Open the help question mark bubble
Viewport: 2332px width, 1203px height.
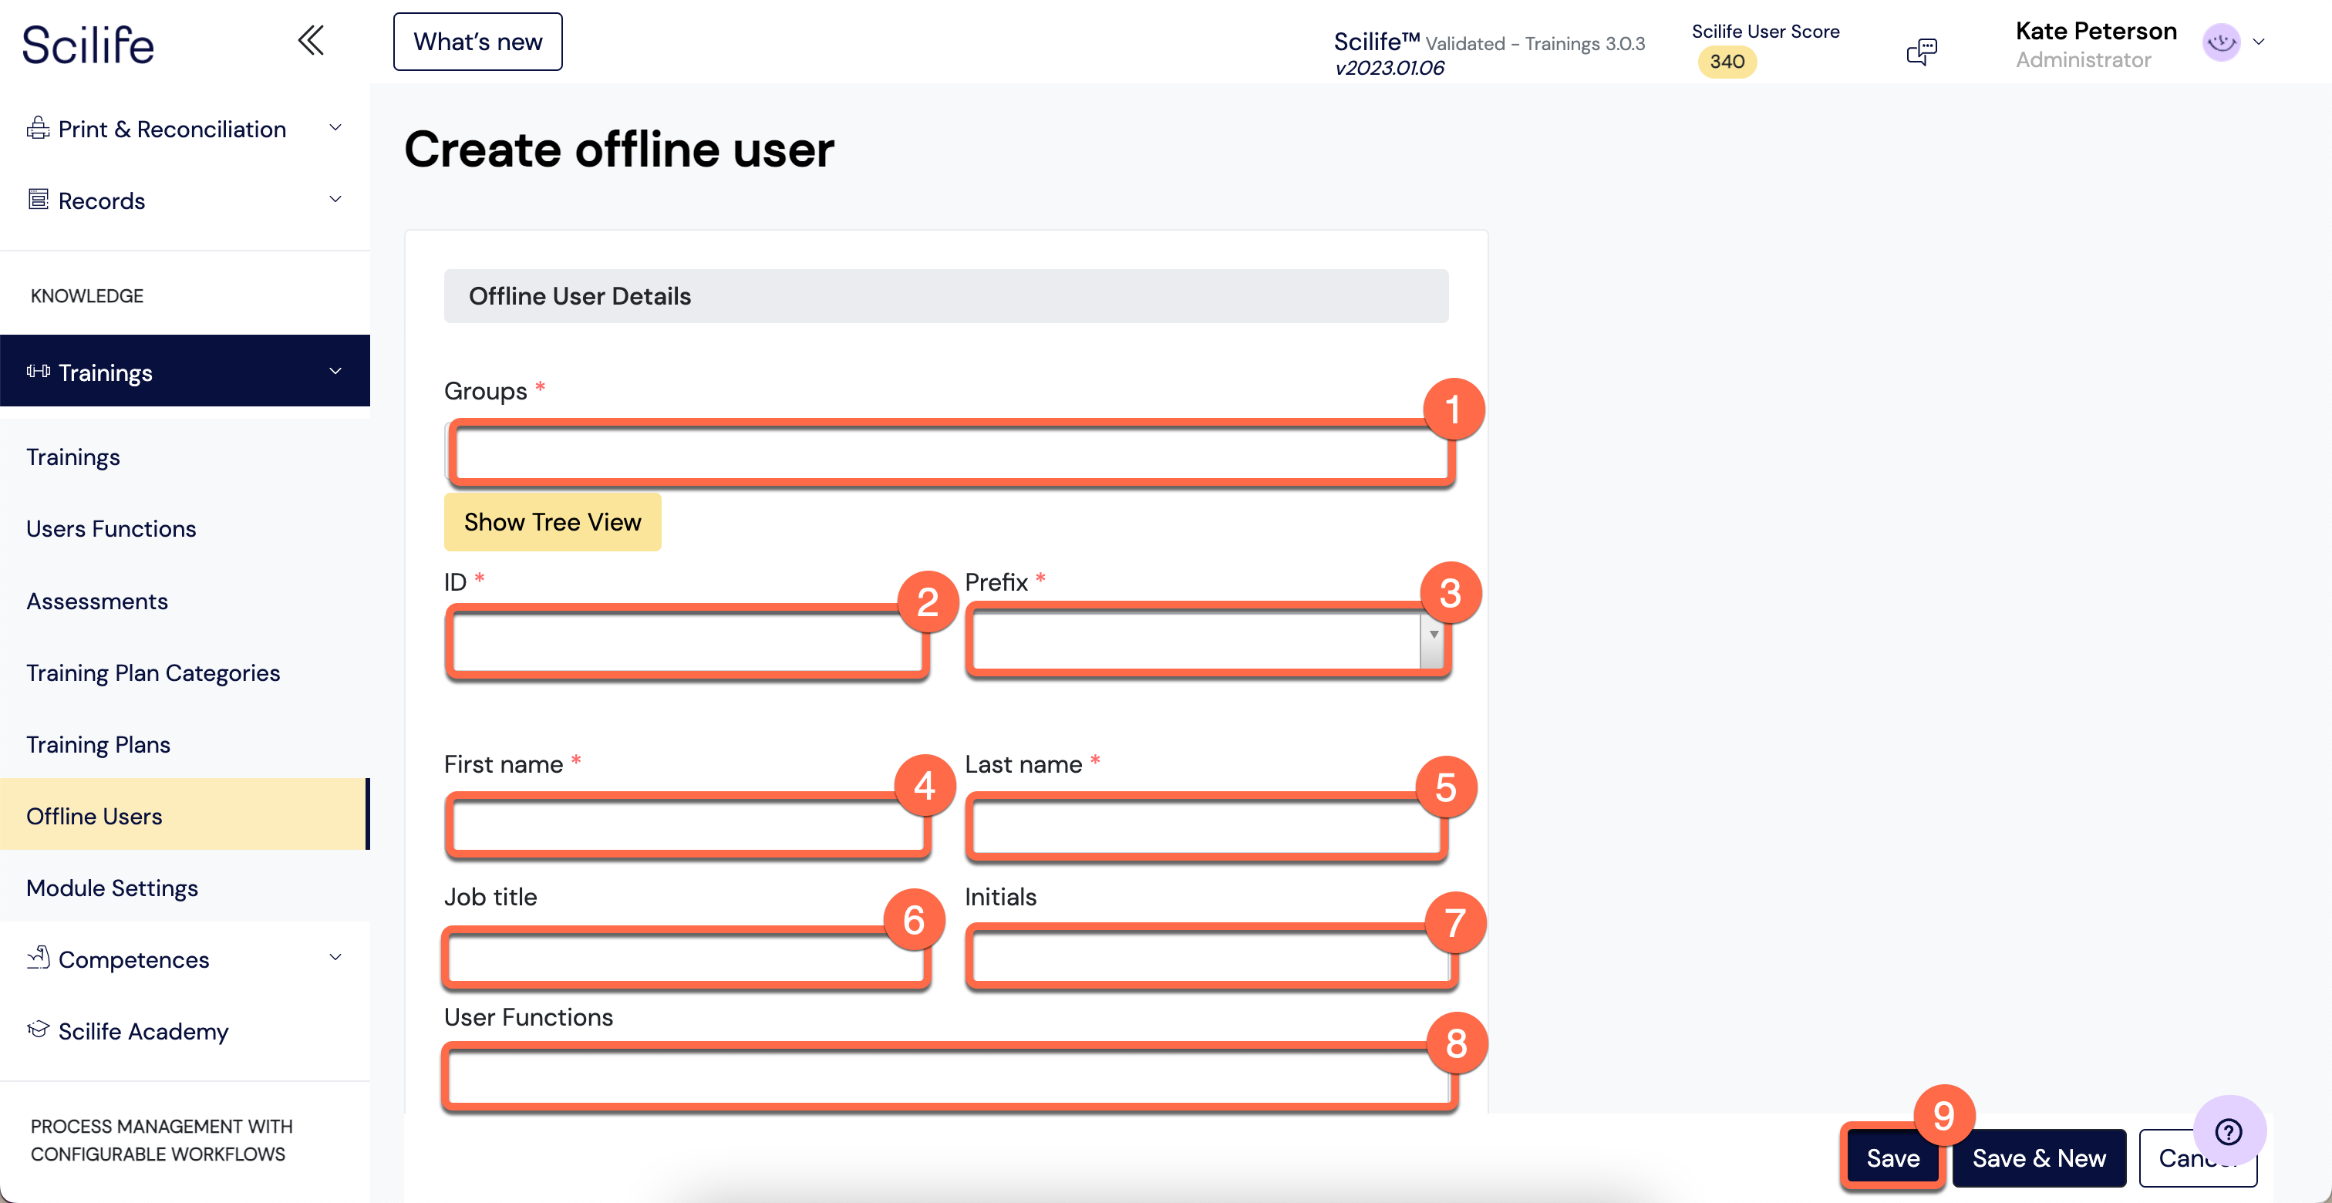click(x=2228, y=1131)
